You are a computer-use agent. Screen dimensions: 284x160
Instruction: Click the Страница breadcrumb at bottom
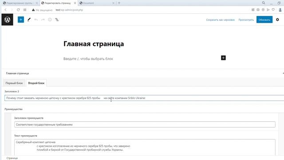pyautogui.click(x=12, y=158)
